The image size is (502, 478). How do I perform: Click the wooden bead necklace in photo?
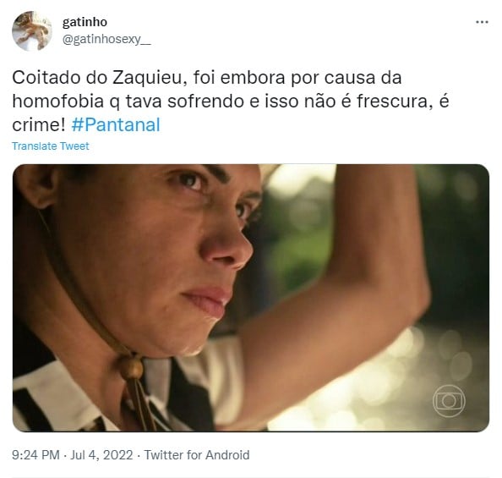coord(131,368)
